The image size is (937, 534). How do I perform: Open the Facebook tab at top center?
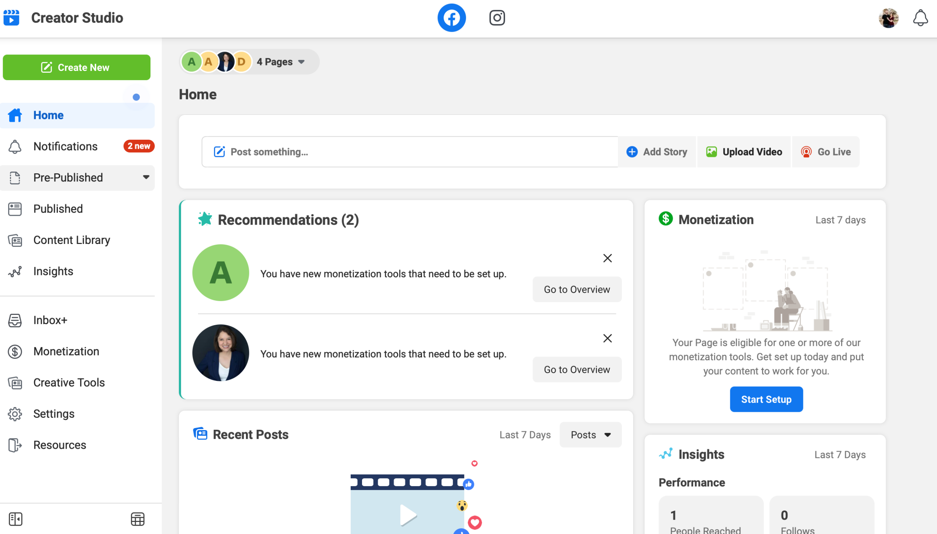pos(451,17)
